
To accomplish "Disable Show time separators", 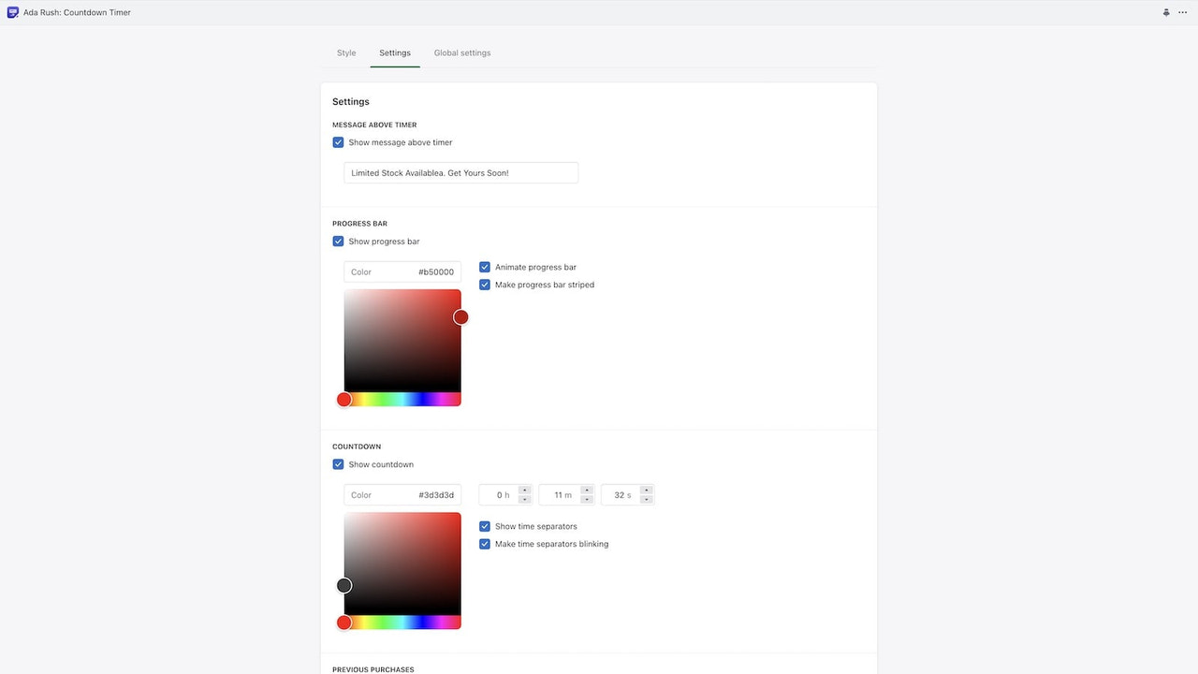I will pyautogui.click(x=484, y=526).
